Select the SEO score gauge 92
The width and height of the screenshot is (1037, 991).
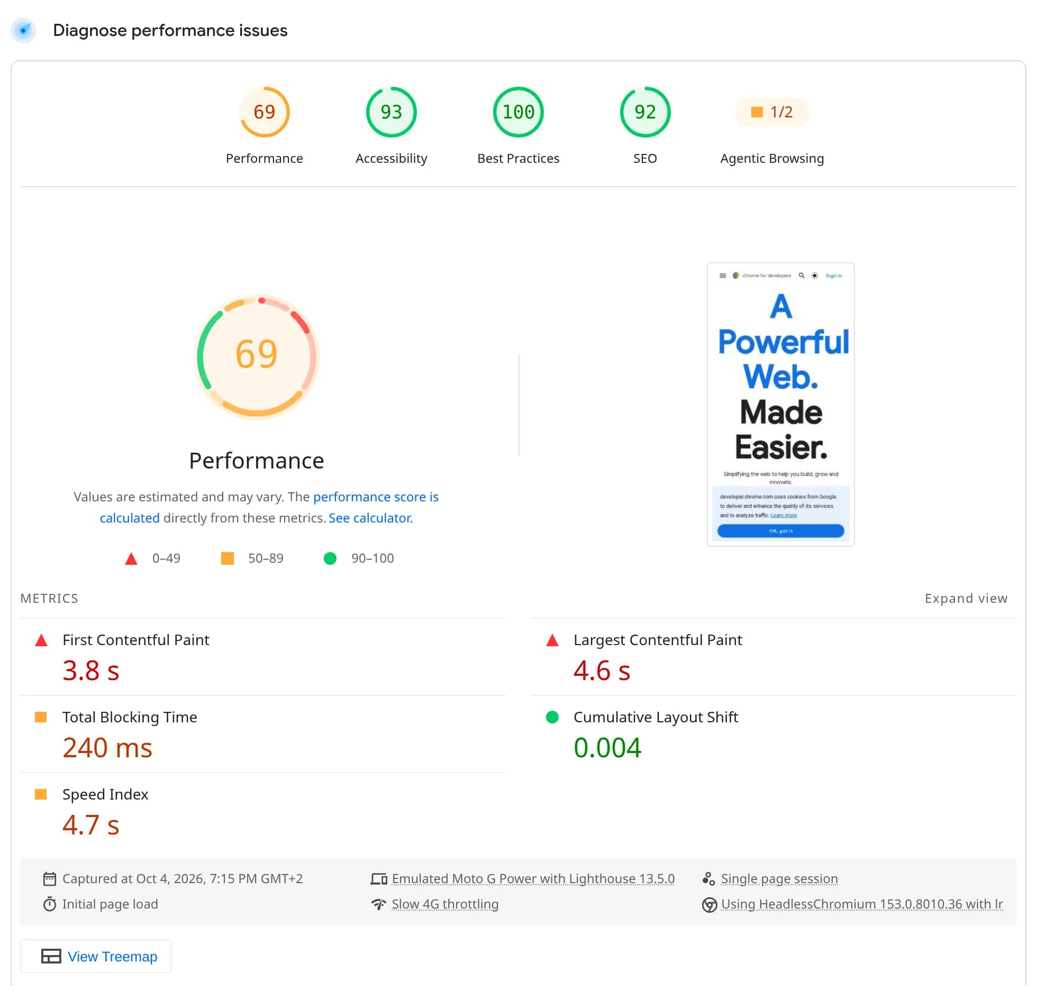[645, 126]
